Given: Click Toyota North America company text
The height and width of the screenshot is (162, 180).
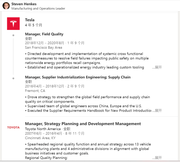Looking at the screenshot, I should point(43,129).
